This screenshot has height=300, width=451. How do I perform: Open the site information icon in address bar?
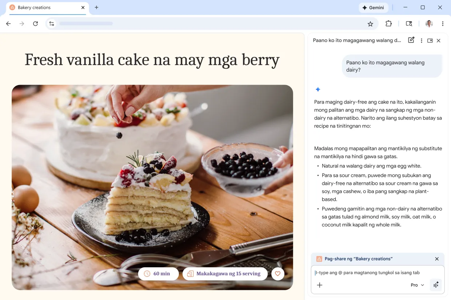click(52, 24)
